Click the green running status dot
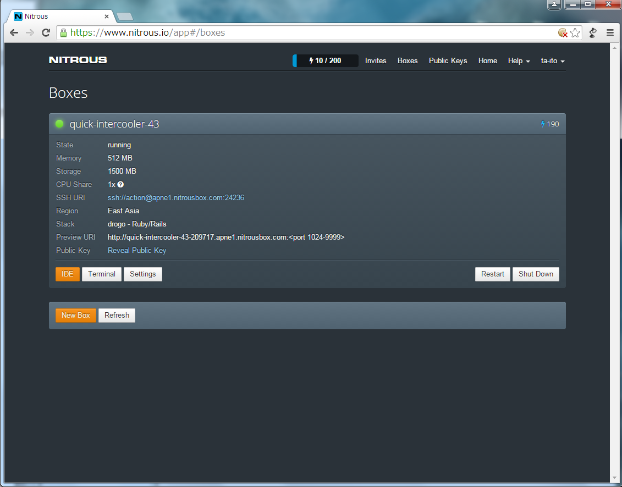 click(59, 124)
